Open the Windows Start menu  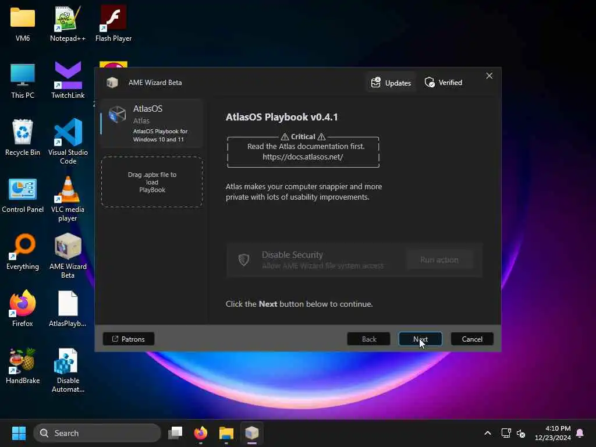[19, 433]
